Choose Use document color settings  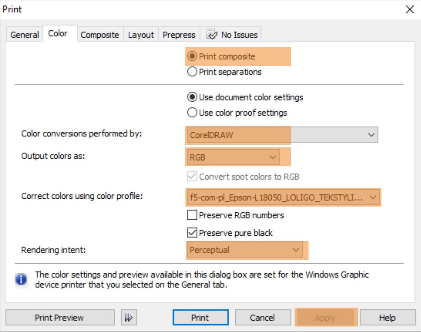point(192,97)
